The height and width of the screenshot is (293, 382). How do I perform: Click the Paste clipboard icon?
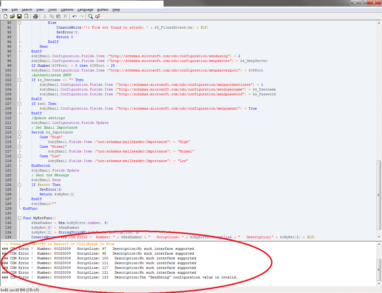tap(59, 16)
